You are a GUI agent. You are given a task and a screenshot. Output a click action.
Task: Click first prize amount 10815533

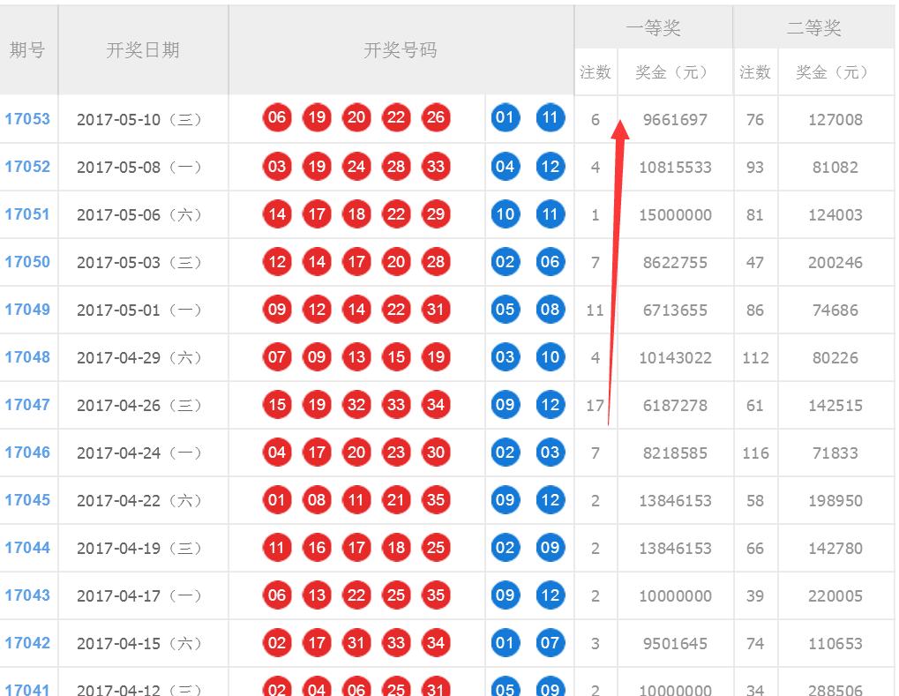675,167
